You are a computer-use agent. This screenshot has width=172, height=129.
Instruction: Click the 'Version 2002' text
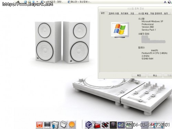point(148,27)
